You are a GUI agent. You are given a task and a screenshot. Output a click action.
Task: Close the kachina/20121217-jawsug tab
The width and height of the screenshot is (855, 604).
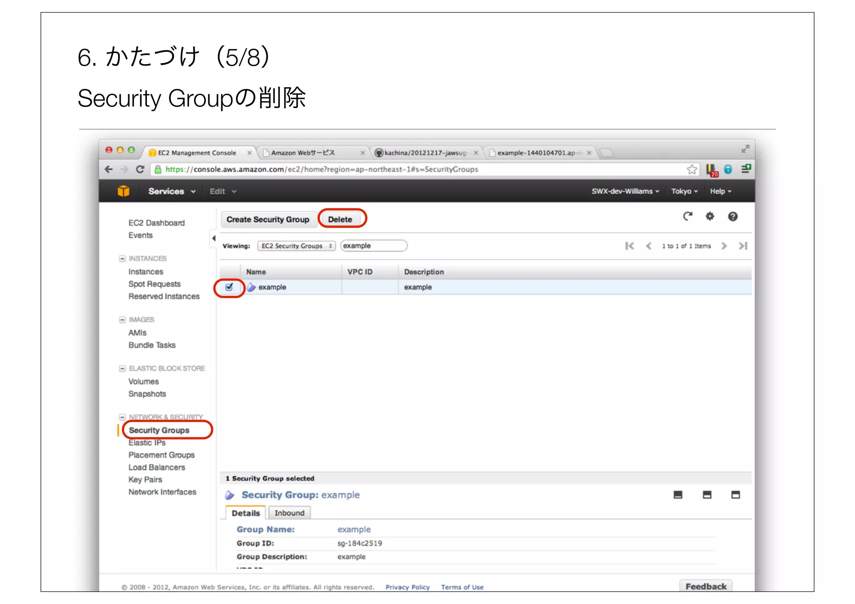[x=476, y=153]
